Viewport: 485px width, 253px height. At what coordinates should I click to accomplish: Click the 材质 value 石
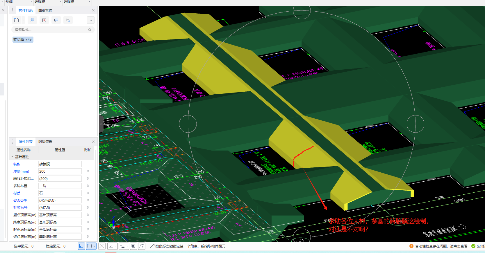(x=60, y=193)
